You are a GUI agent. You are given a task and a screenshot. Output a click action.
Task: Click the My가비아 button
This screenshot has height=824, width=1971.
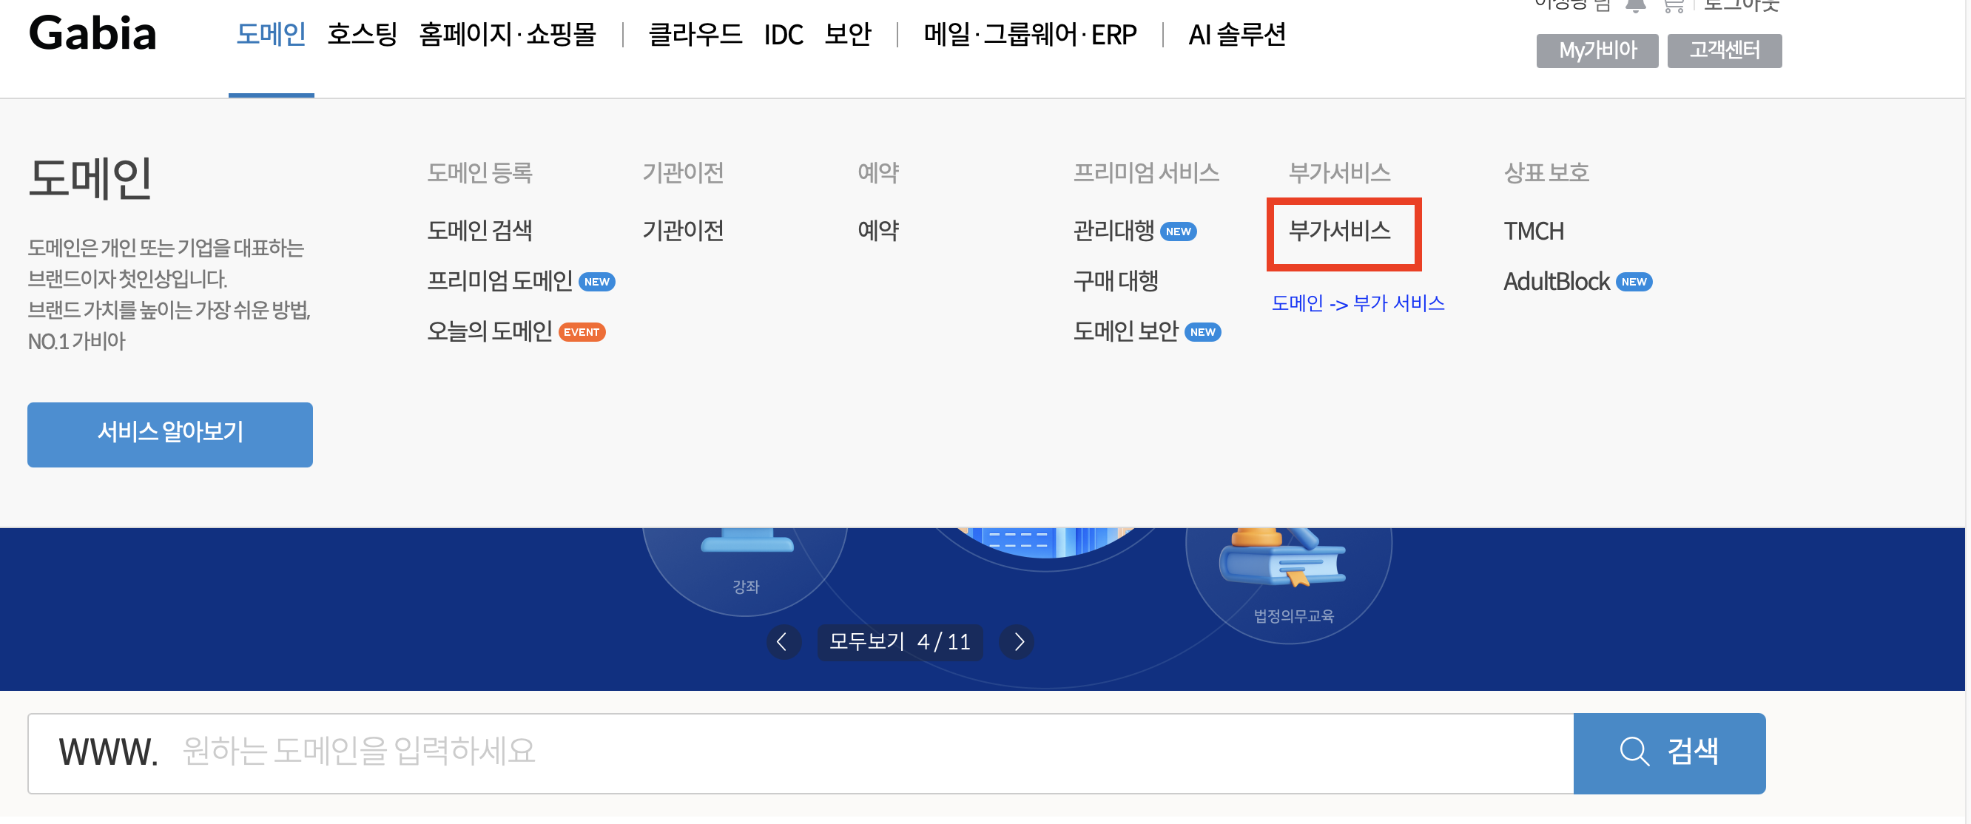coord(1596,50)
